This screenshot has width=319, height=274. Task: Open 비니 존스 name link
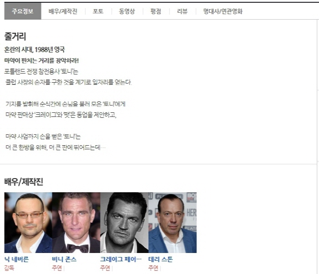click(x=64, y=259)
